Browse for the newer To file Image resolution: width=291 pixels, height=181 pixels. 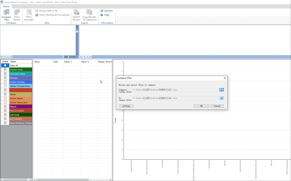(222, 98)
